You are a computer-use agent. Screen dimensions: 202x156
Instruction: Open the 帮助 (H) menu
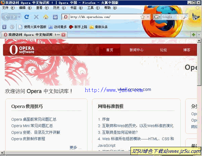[x=110, y=8]
